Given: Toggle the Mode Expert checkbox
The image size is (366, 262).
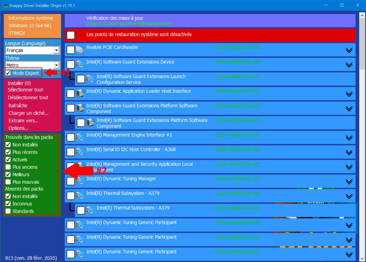Looking at the screenshot, I should coord(8,73).
